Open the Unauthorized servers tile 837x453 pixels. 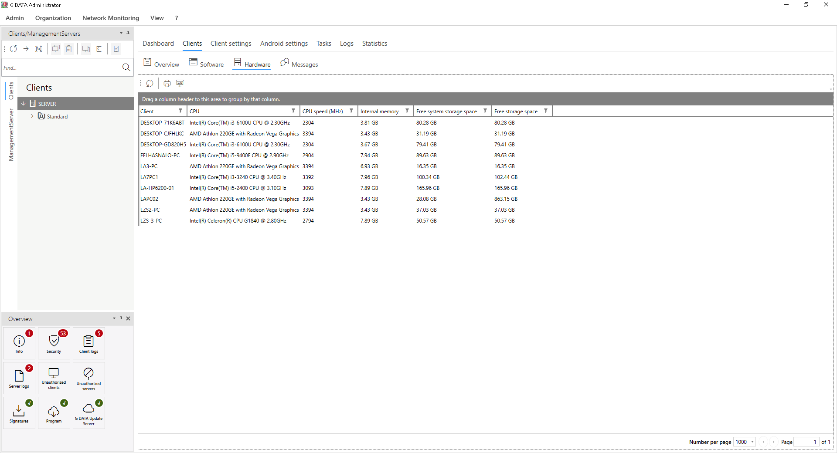tap(89, 378)
